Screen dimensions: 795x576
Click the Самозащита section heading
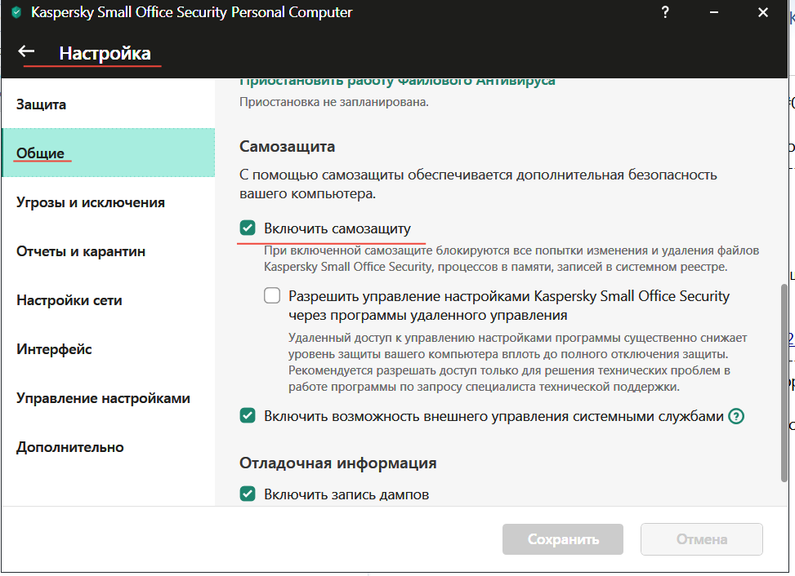[287, 146]
